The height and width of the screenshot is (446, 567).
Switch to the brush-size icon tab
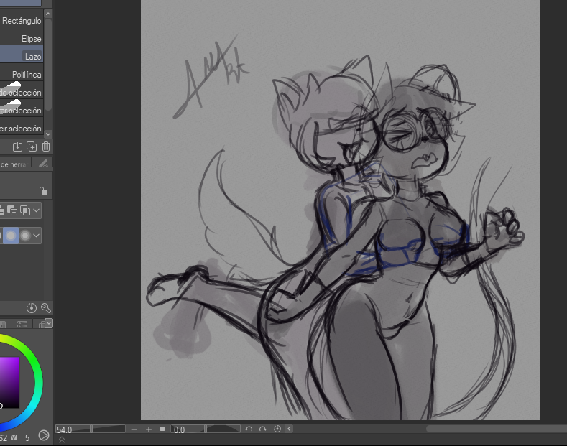click(42, 163)
